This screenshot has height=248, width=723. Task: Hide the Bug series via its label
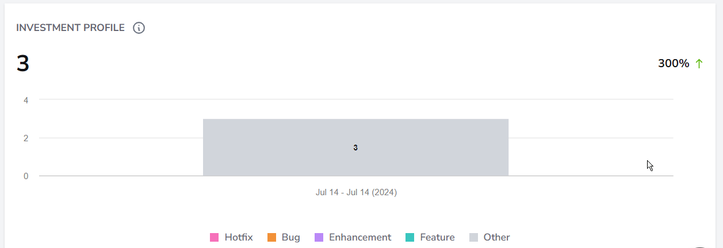point(291,238)
